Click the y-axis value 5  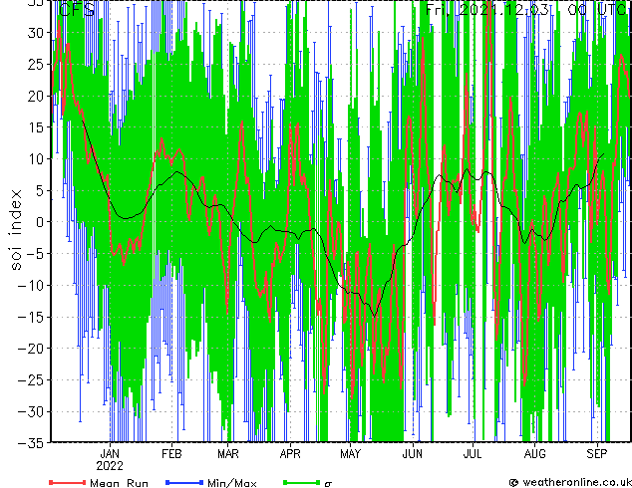tap(40, 190)
